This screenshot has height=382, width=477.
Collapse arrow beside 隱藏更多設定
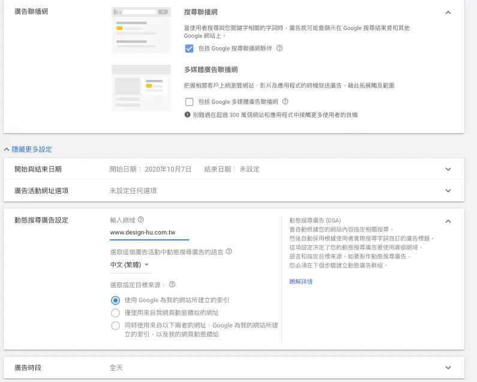(x=7, y=149)
